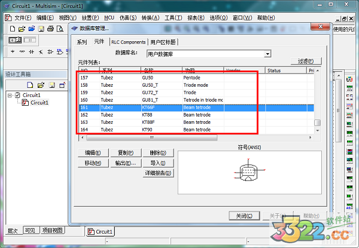Switch to the 可见 bottom tab
This screenshot has width=359, height=248.
click(30, 231)
